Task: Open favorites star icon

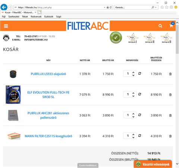Action: (x=167, y=7)
